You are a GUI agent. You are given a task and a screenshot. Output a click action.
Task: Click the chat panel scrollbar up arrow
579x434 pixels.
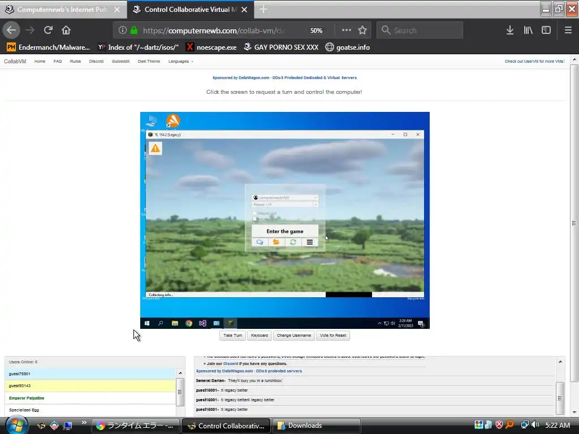pos(560,362)
